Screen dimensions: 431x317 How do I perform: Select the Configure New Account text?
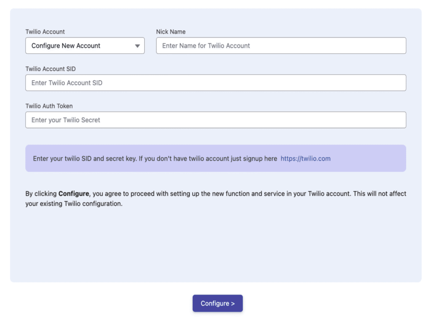(x=66, y=46)
